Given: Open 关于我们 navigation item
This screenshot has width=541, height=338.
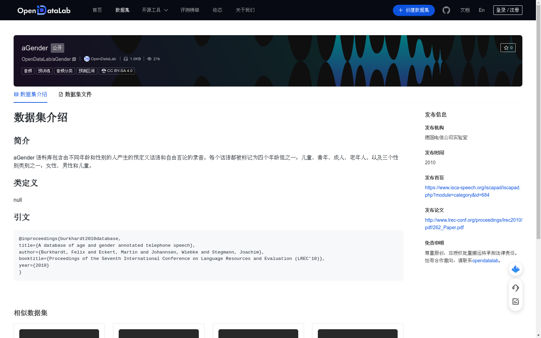Looking at the screenshot, I should pos(245,10).
